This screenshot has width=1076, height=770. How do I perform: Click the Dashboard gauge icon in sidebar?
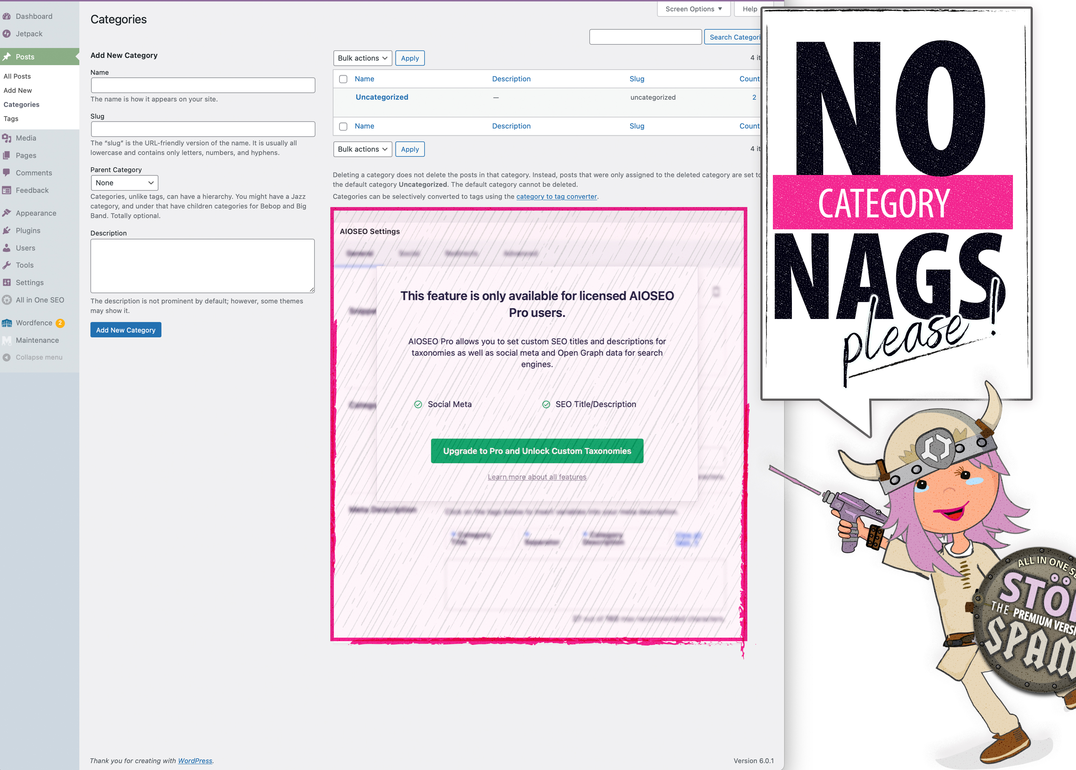point(7,16)
